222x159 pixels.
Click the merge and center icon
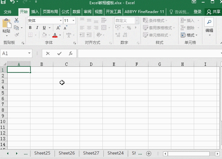point(104,28)
